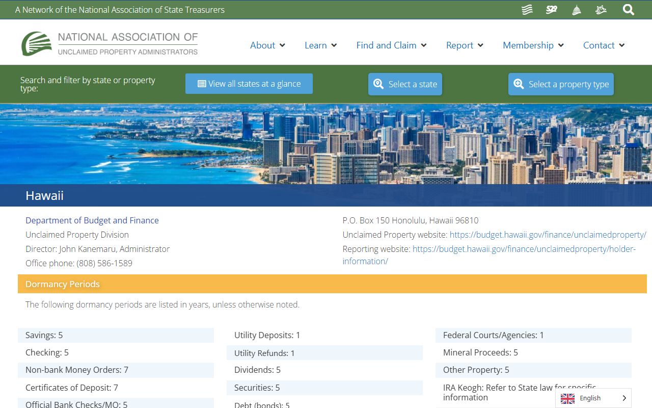This screenshot has width=652, height=408.
Task: Click 'Other Property: 5' row
Action: [x=533, y=370]
